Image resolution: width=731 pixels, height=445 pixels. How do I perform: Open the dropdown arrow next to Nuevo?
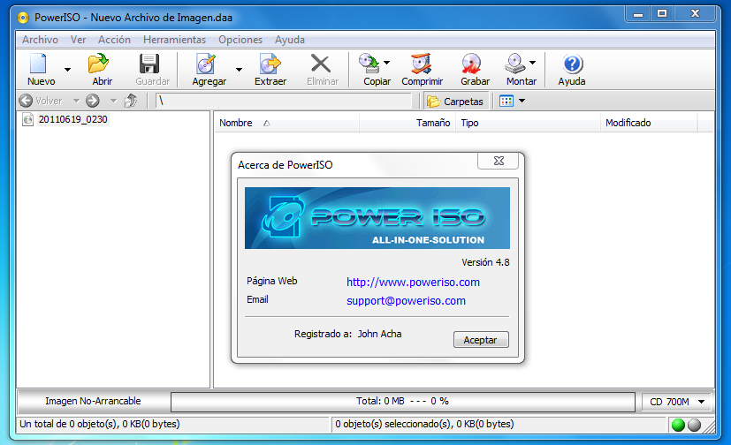tap(67, 70)
